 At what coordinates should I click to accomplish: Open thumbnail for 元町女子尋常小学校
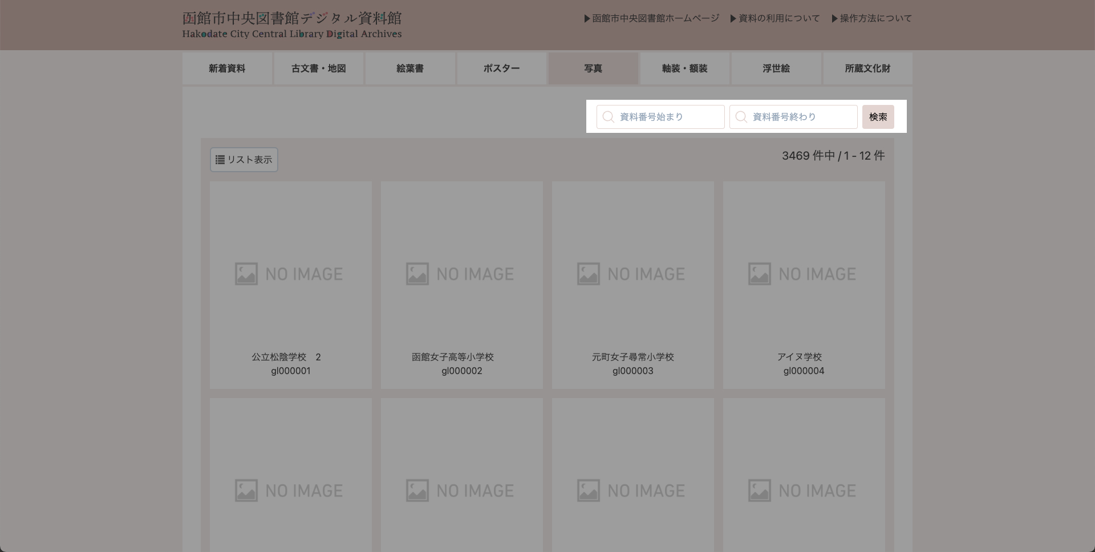633,274
